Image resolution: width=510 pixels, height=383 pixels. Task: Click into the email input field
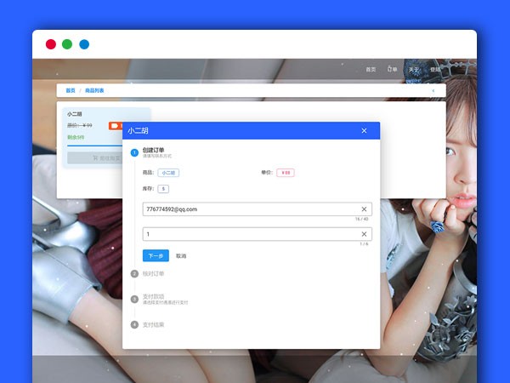pos(246,209)
